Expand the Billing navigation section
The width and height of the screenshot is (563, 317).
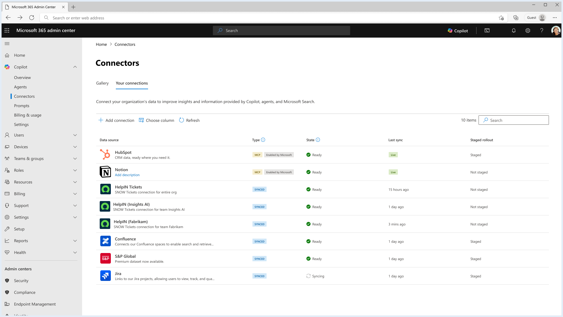click(75, 194)
